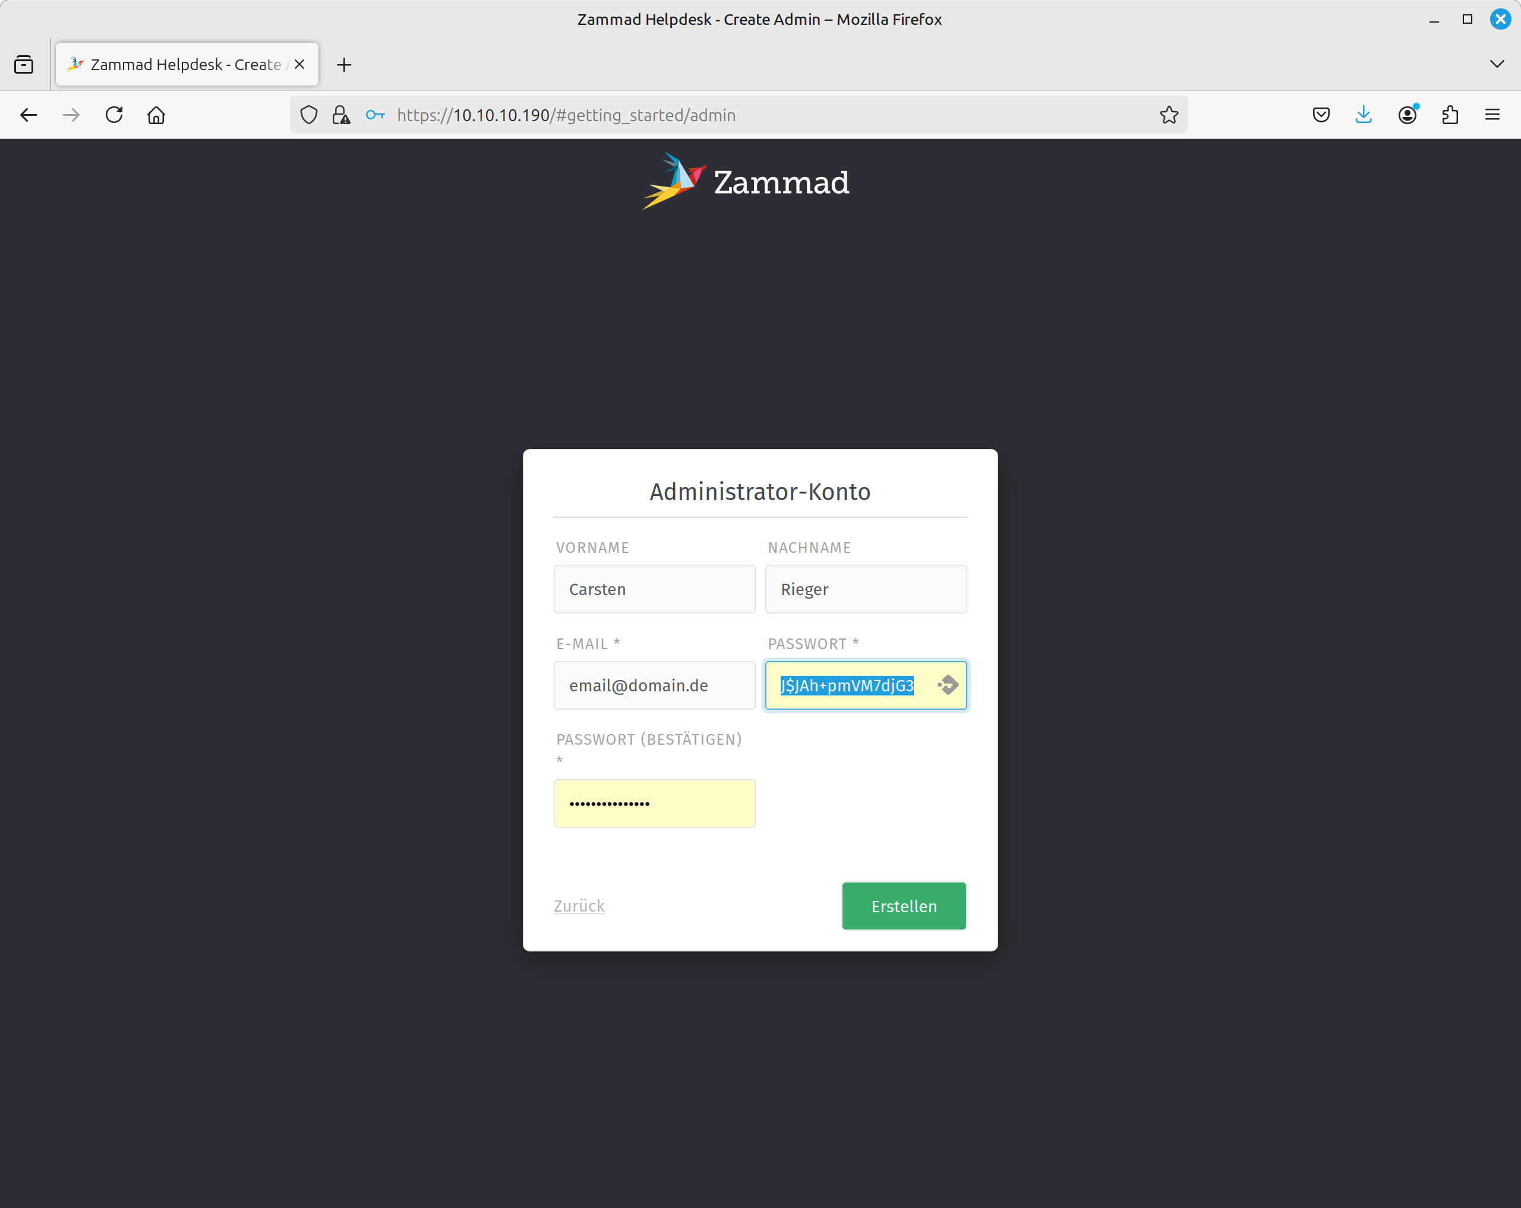
Task: Focus the Nachname field containing Rieger
Action: click(x=866, y=589)
